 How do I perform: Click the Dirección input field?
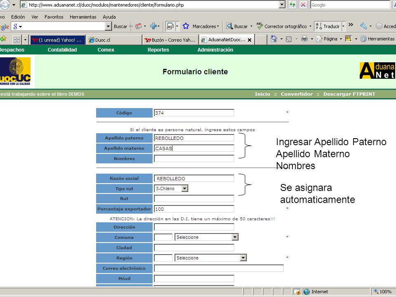click(194, 227)
